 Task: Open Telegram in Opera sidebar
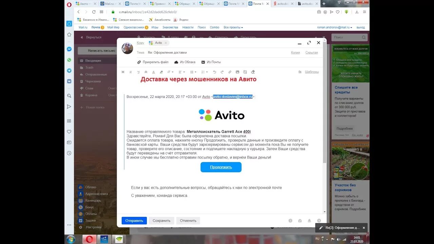[x=69, y=70]
